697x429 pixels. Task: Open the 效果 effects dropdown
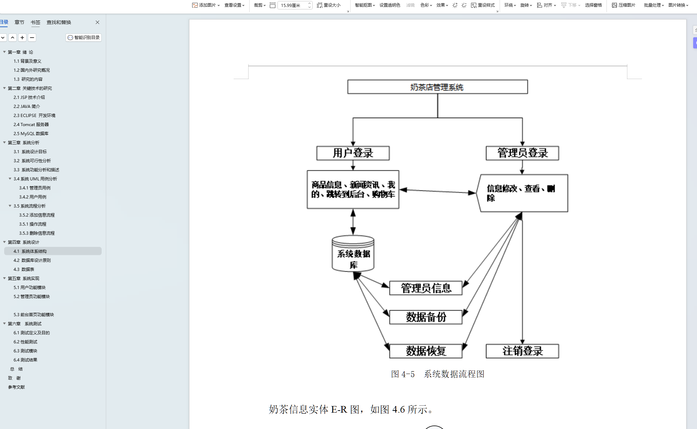(x=442, y=5)
